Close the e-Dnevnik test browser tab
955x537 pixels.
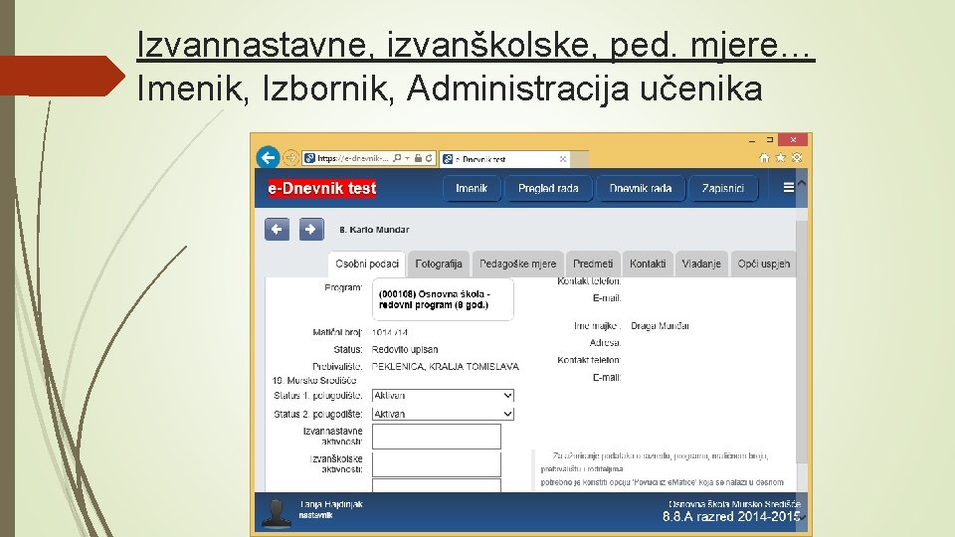563,159
